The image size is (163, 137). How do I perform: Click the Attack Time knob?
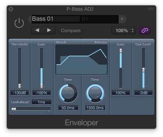pos(68,93)
